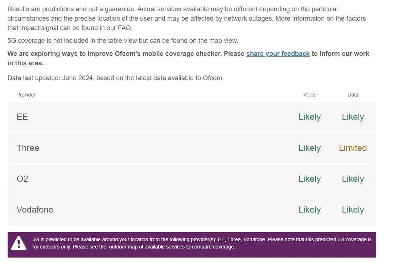
Task: Click O2's Data Likely status
Action: 353,179
